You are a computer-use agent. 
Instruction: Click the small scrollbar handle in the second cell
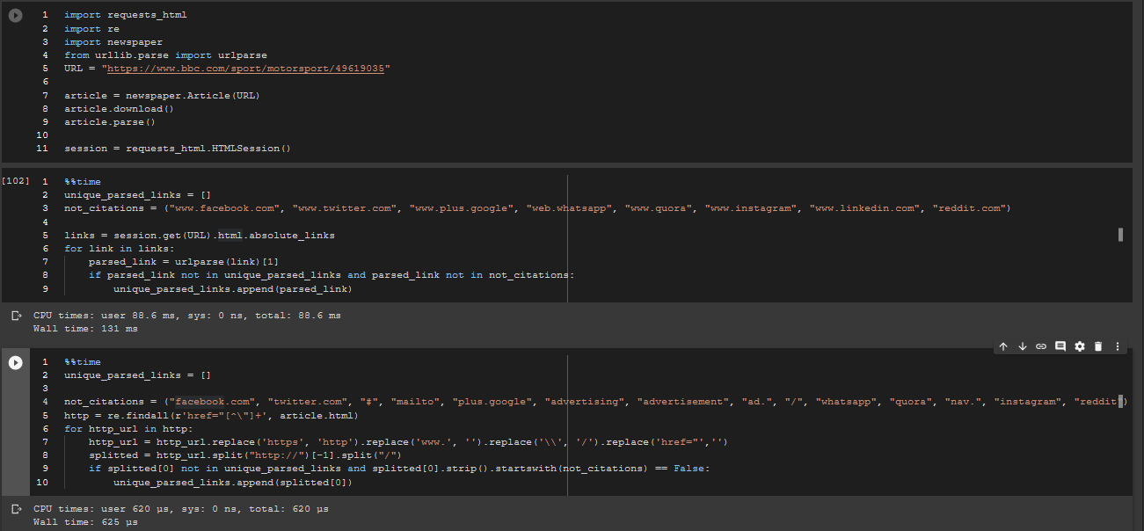coord(1120,234)
